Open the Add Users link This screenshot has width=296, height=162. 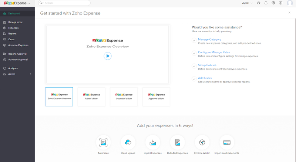[205, 78]
